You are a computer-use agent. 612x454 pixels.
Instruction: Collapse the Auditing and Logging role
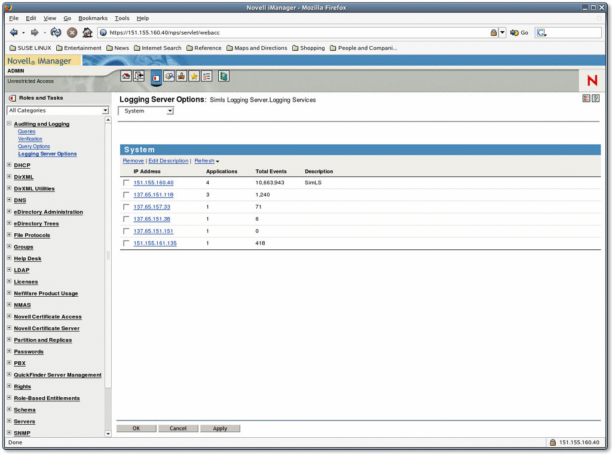tap(9, 123)
